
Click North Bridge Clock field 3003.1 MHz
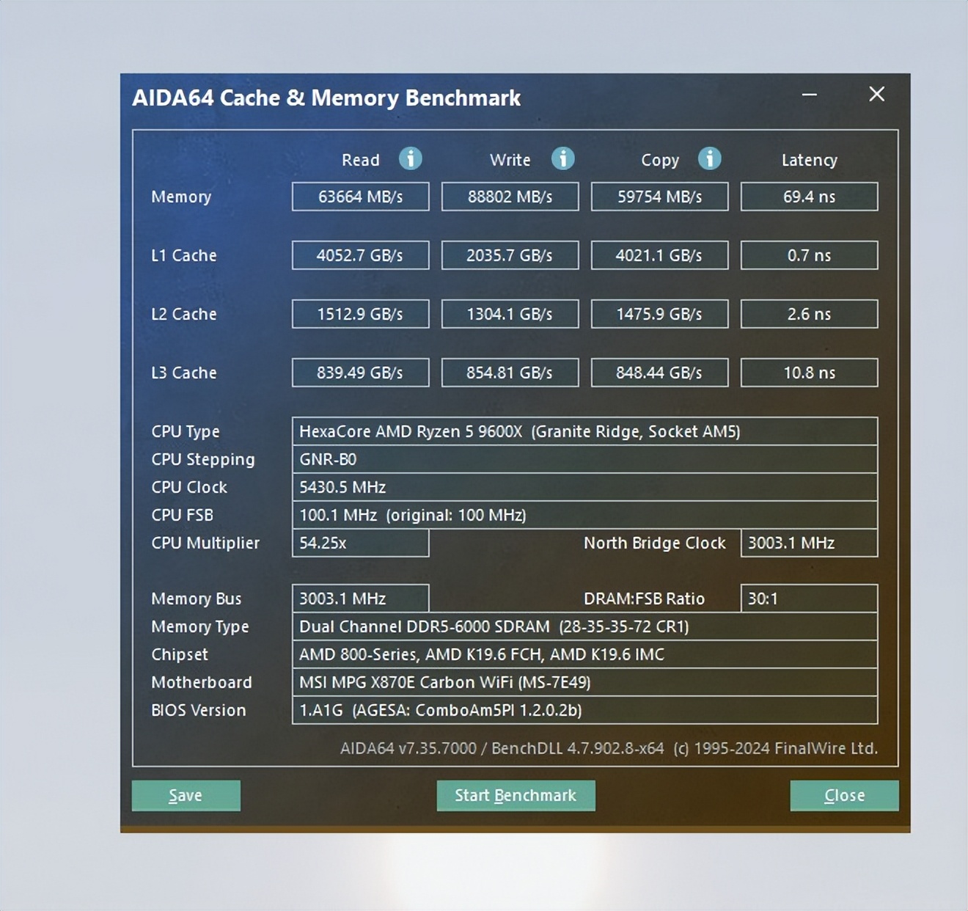pyautogui.click(x=809, y=543)
